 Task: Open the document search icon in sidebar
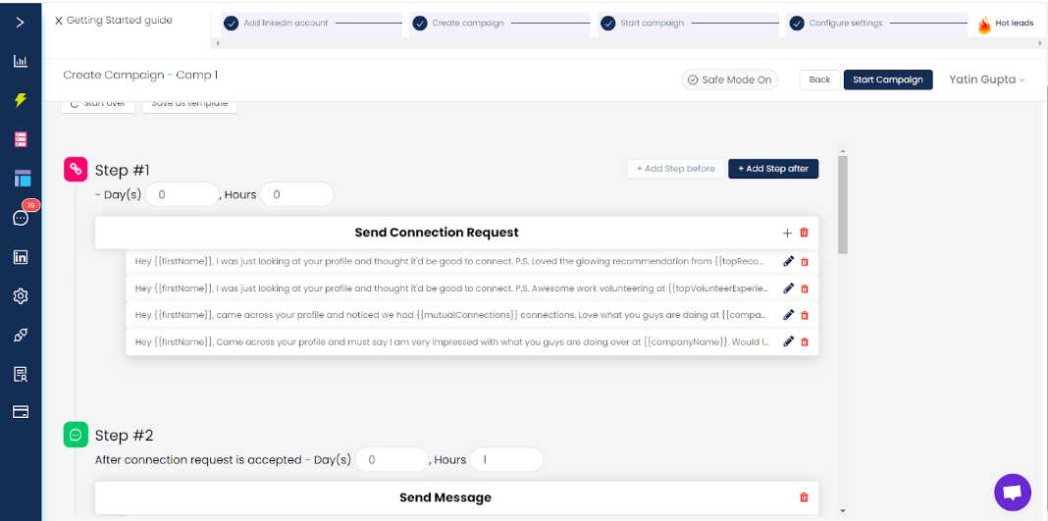21,374
